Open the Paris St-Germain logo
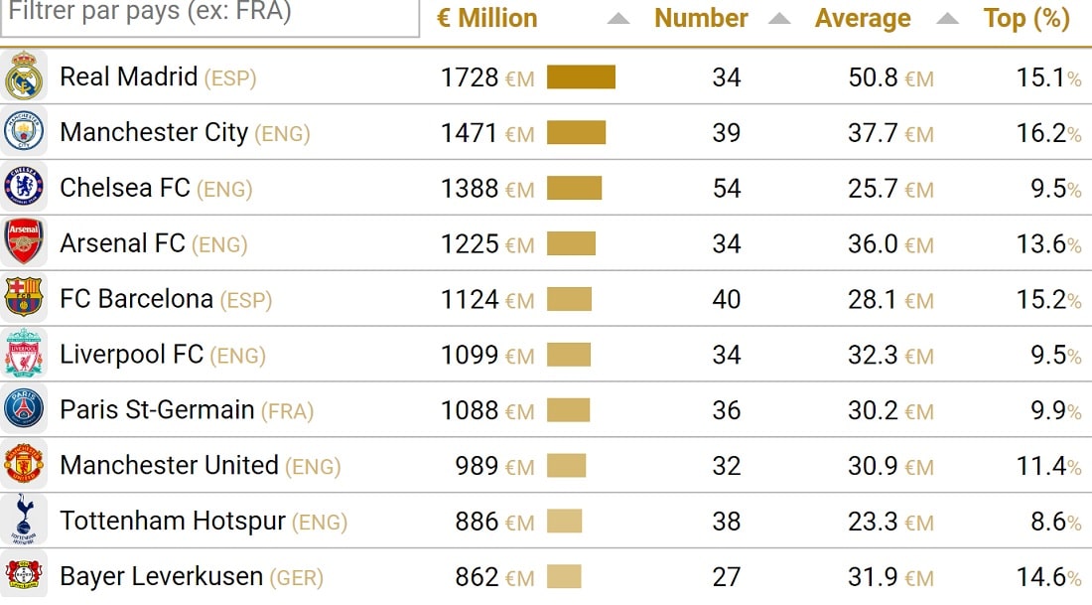The image size is (1092, 605). [24, 408]
